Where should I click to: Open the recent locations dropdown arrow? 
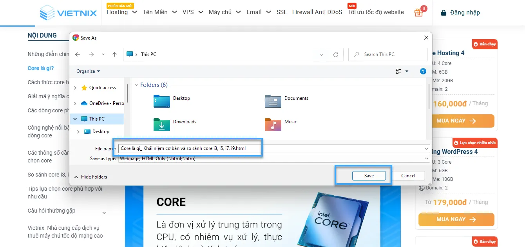(x=103, y=54)
